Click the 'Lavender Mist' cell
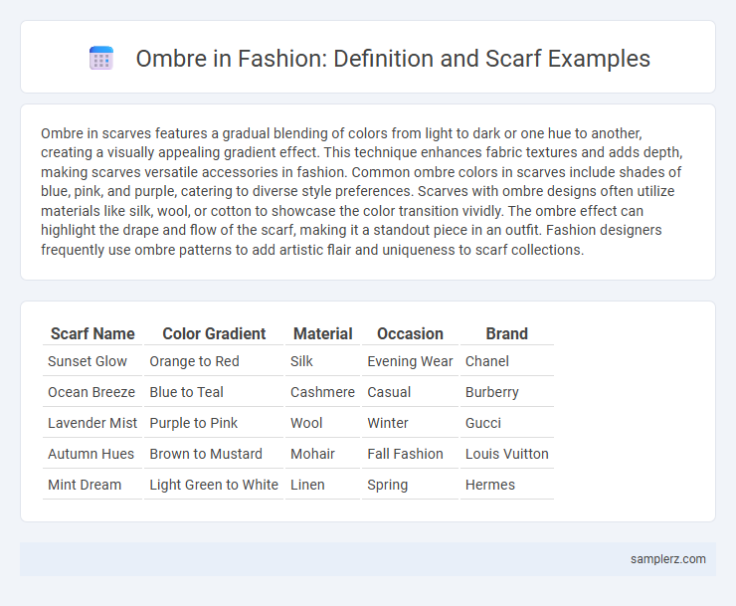This screenshot has width=736, height=606. point(92,423)
